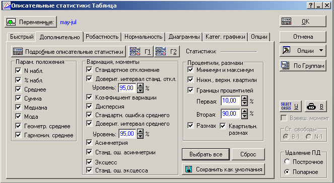Open Select Cases conditions button

pos(290,107)
